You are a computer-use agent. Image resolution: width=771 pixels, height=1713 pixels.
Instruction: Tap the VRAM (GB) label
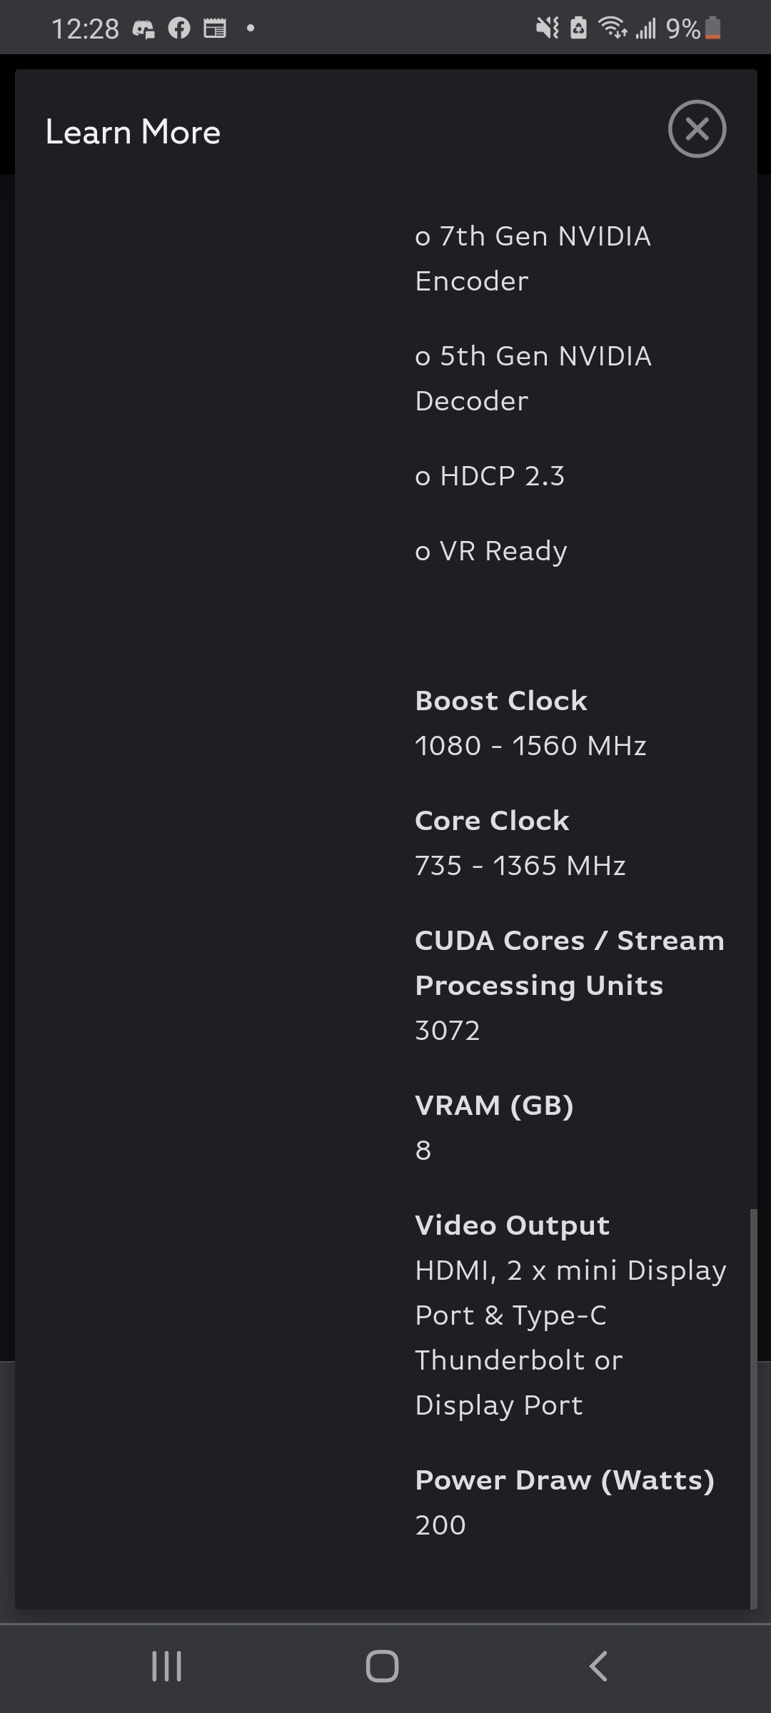495,1106
